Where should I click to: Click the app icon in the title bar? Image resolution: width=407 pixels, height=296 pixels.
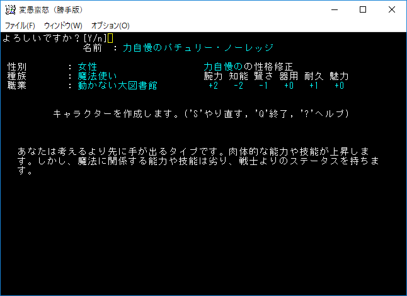pos(9,9)
